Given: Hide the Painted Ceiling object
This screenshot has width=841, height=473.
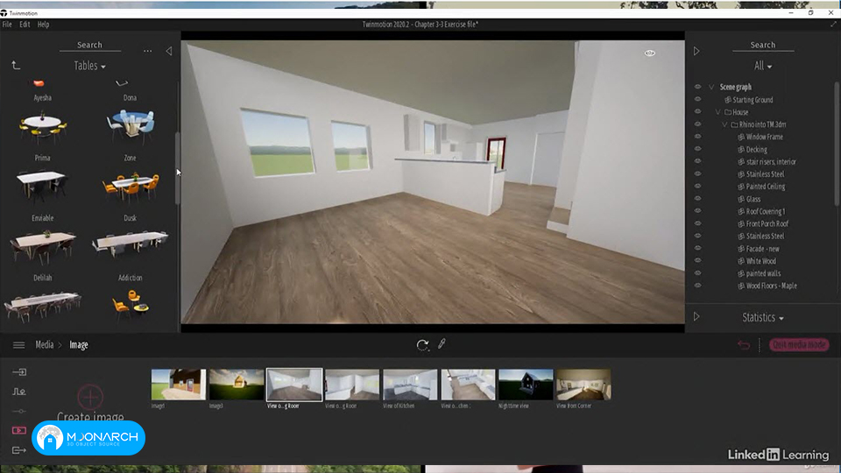Looking at the screenshot, I should pyautogui.click(x=698, y=186).
